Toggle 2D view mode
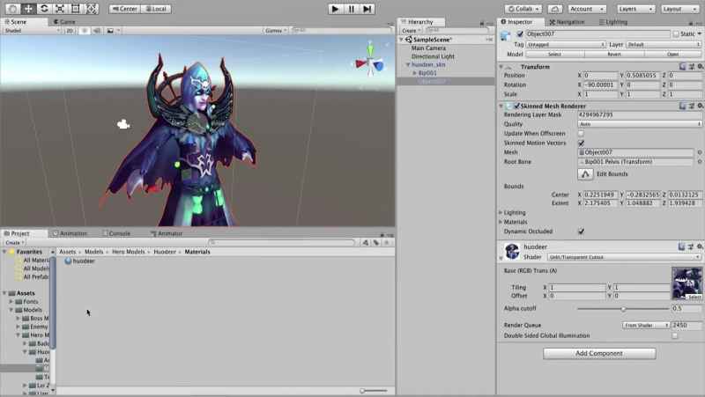 click(x=70, y=31)
